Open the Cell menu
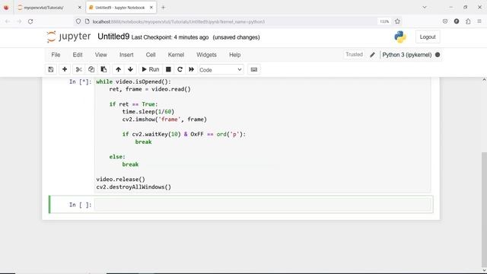487x274 pixels. [151, 55]
